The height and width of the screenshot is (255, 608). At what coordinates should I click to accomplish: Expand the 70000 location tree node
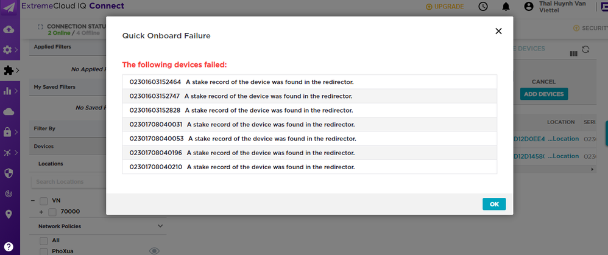tap(41, 212)
